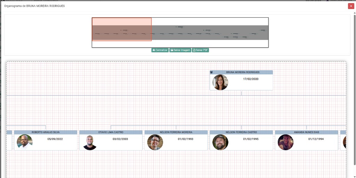Click the image icon on Salvar Imagem

click(x=172, y=50)
